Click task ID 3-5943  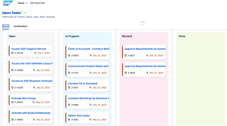[75, 56]
